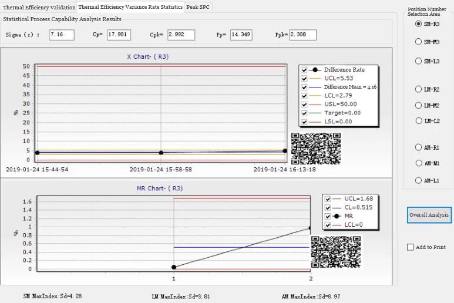The image size is (454, 303).
Task: Click the Sigma value input field
Action: (58, 35)
